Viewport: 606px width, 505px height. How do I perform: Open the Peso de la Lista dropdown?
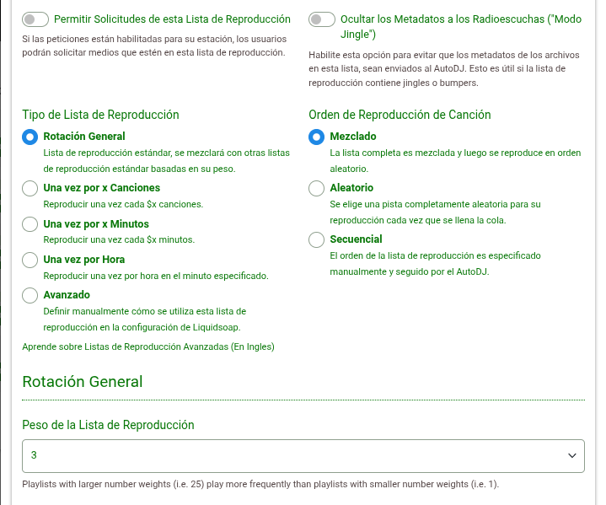tap(287, 455)
